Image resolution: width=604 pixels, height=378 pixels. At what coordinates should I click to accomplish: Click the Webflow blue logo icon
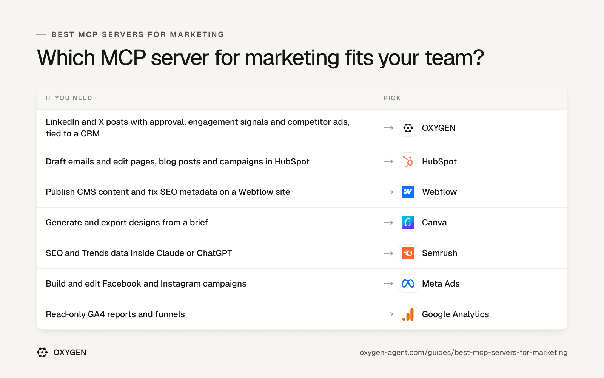click(x=408, y=192)
